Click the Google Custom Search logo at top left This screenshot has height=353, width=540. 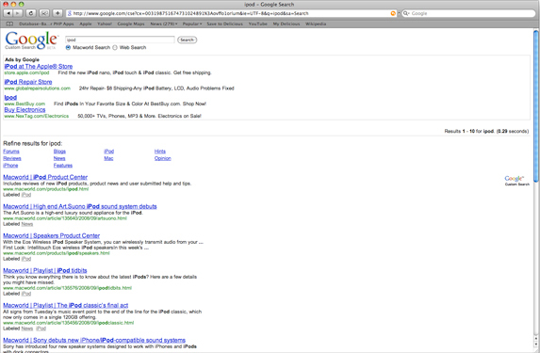point(31,40)
